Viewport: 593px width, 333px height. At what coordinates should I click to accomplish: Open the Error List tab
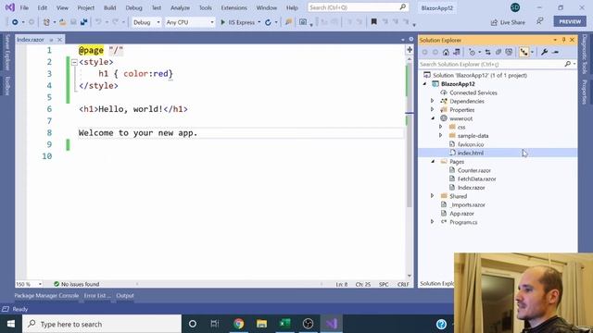[97, 296]
